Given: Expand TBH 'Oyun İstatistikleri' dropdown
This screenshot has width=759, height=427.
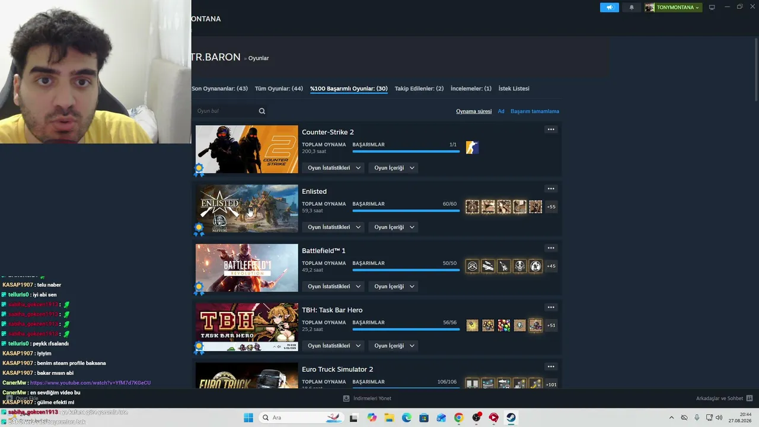Looking at the screenshot, I should tap(334, 346).
